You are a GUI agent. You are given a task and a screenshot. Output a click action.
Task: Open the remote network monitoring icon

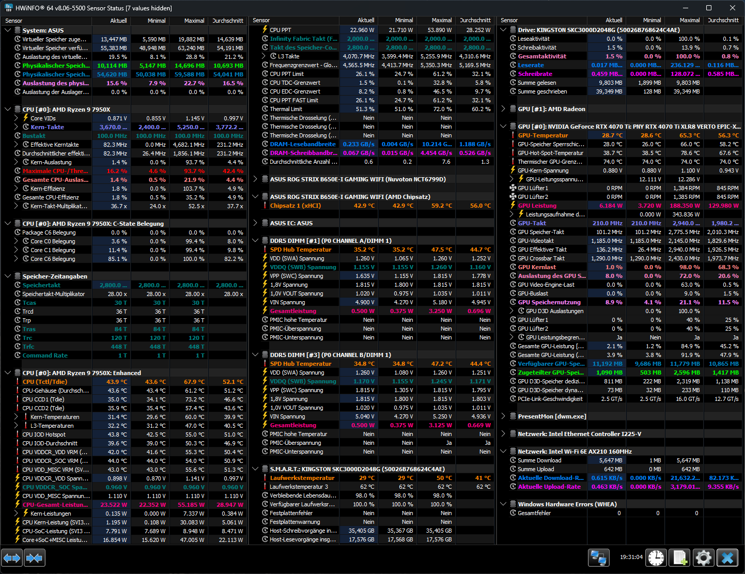[x=599, y=558]
